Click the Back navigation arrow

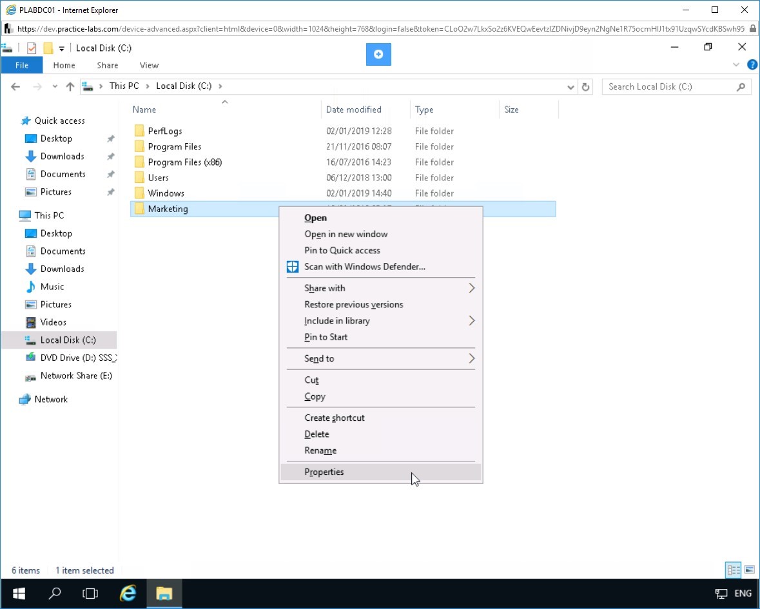15,87
